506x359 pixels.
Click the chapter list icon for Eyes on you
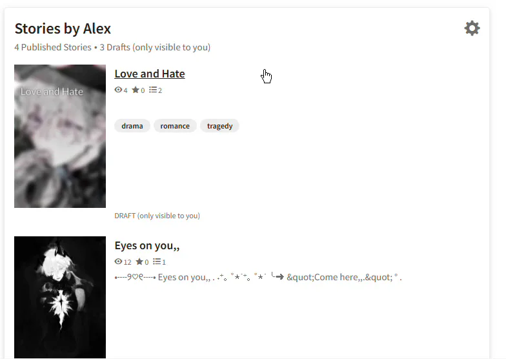pos(156,262)
